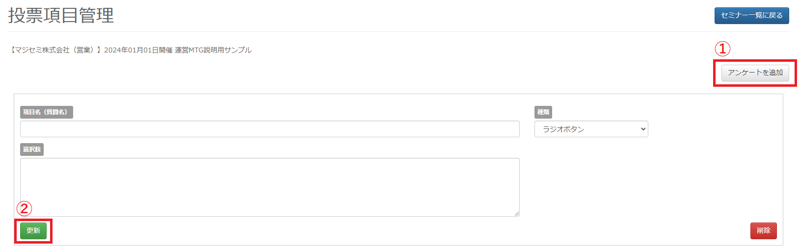This screenshot has width=799, height=249.
Task: Select the ラジオボタン text in the dropdown
Action: click(x=563, y=129)
